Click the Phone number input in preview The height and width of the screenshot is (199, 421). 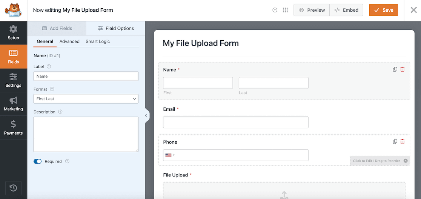click(236, 155)
